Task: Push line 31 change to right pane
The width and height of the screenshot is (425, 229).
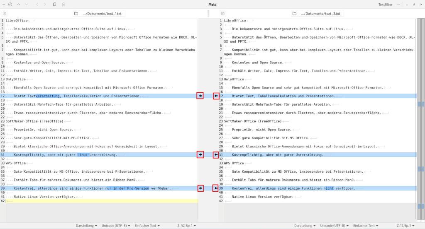Action: [200, 154]
